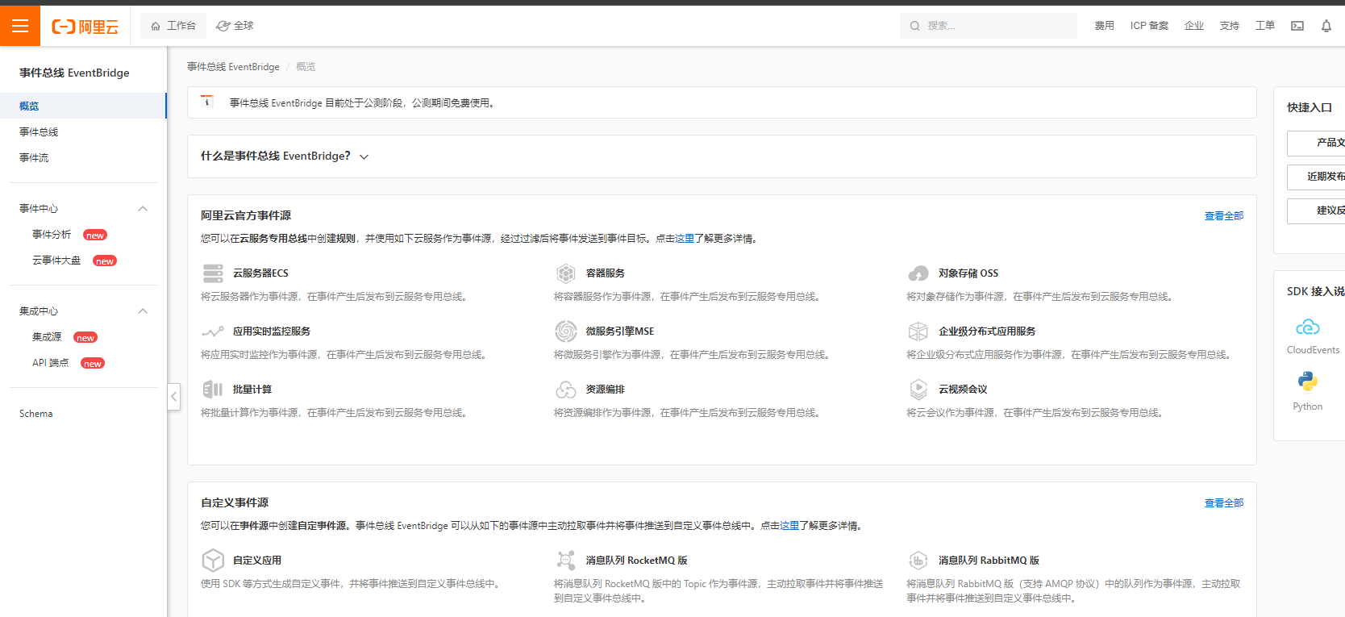The height and width of the screenshot is (617, 1345).
Task: Click the 云服务器ECS title
Action: 260,273
